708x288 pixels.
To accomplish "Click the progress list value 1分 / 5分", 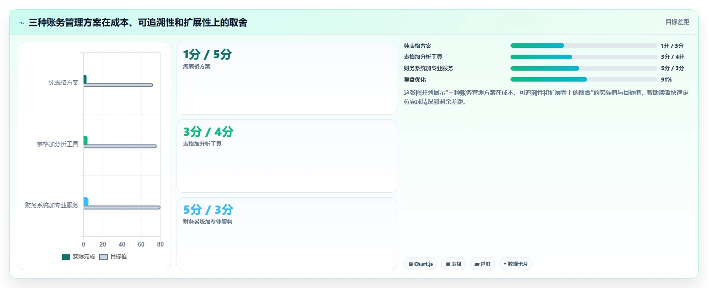I will (x=672, y=46).
